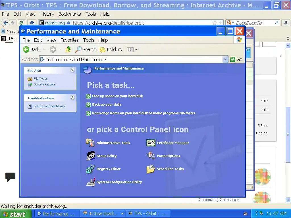Click the Up folder icon in toolbar
Screen dimensions: 291x218
(x=68, y=49)
